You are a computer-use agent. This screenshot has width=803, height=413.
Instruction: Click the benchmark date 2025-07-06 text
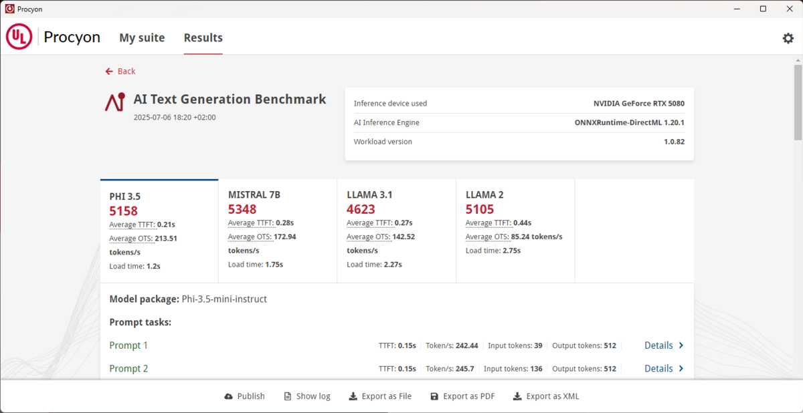tap(175, 118)
